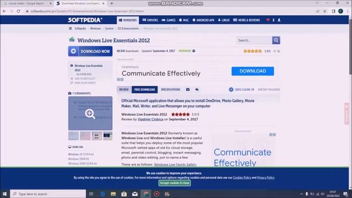Viewport: 352px width, 198px height.
Task: Open the Privacy Policy link
Action: pyautogui.click(x=266, y=178)
